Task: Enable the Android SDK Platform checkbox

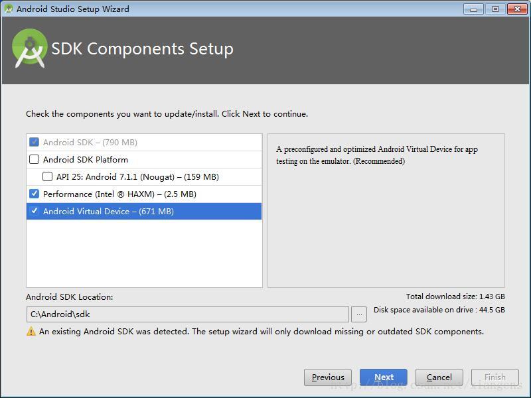Action: 35,160
